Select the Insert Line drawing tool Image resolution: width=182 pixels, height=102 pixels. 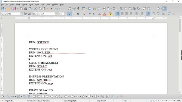[x=8, y=96]
